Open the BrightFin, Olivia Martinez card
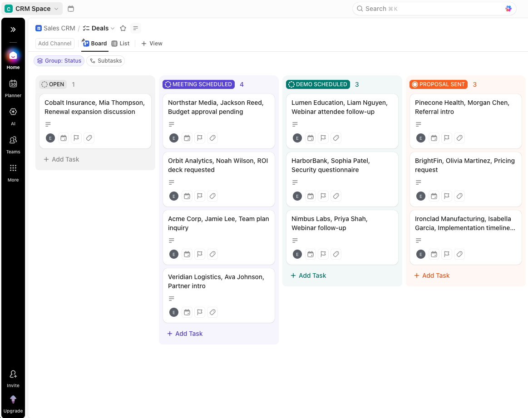This screenshot has width=528, height=418. tap(466, 179)
